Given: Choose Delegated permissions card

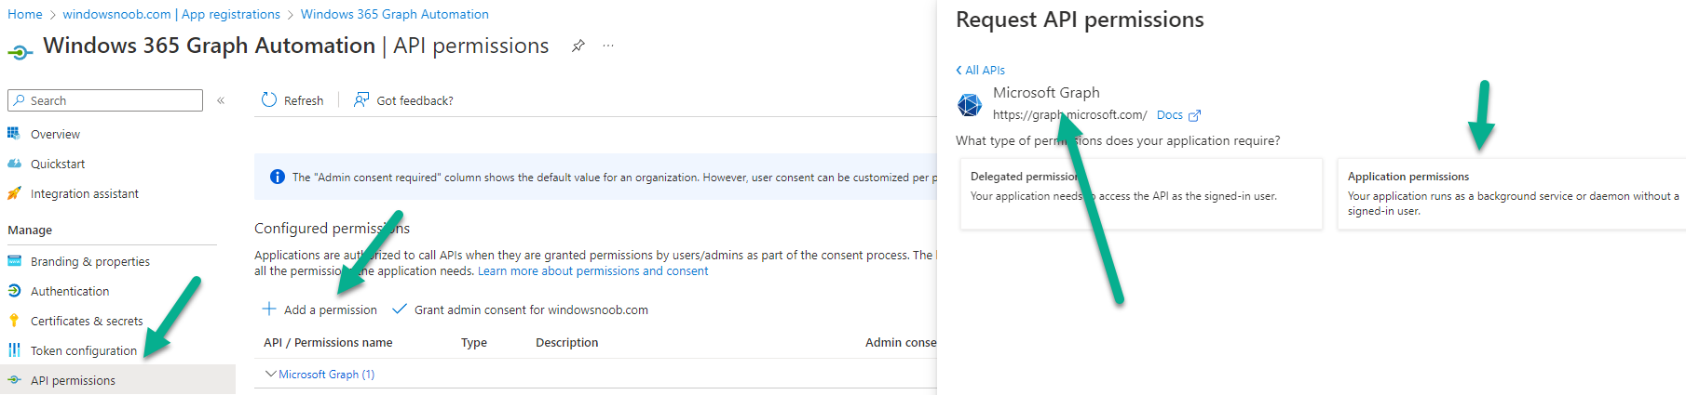Looking at the screenshot, I should (x=1141, y=193).
